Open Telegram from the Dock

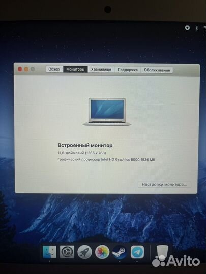click(137, 252)
